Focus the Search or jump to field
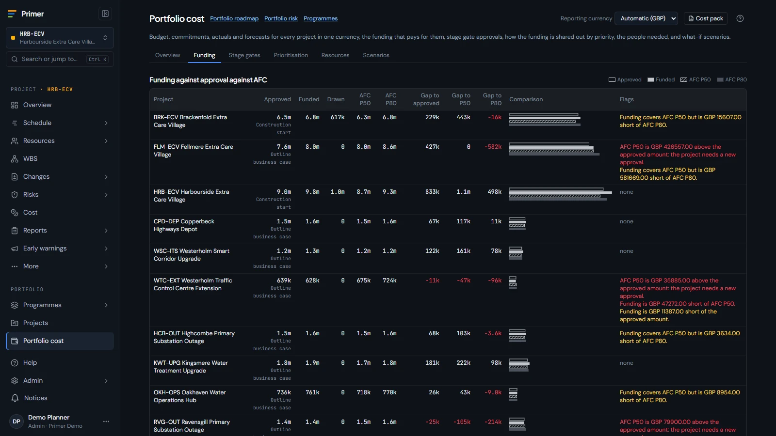 click(x=60, y=59)
